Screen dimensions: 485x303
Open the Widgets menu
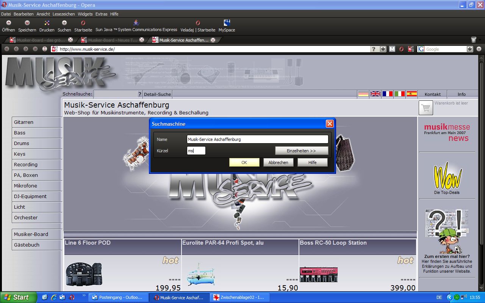[85, 14]
